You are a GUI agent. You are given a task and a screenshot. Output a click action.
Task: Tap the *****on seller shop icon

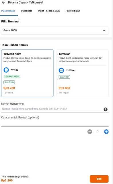(x=61, y=70)
